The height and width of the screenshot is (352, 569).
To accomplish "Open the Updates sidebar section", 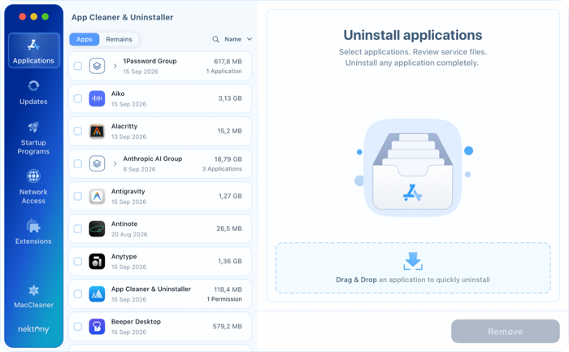I will pyautogui.click(x=33, y=93).
